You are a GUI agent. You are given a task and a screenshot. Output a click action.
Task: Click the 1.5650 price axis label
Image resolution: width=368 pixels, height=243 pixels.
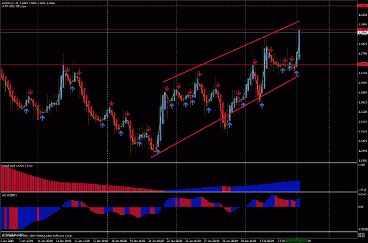(x=363, y=92)
